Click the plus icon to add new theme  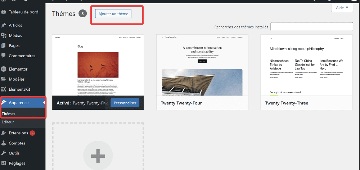pos(98,156)
